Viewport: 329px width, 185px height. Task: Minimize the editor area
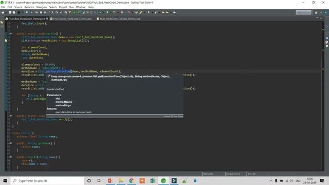317,18
